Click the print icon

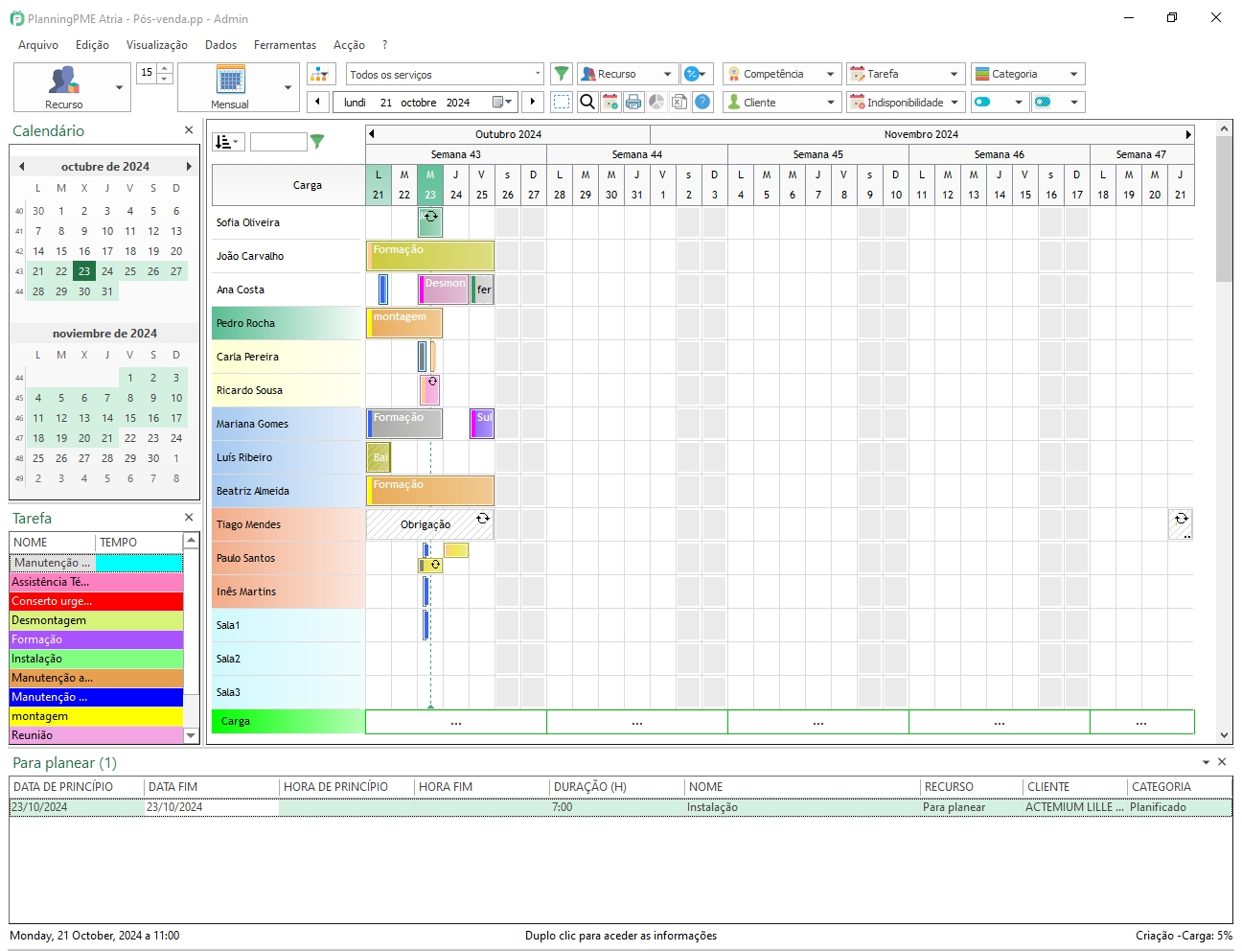coord(633,102)
